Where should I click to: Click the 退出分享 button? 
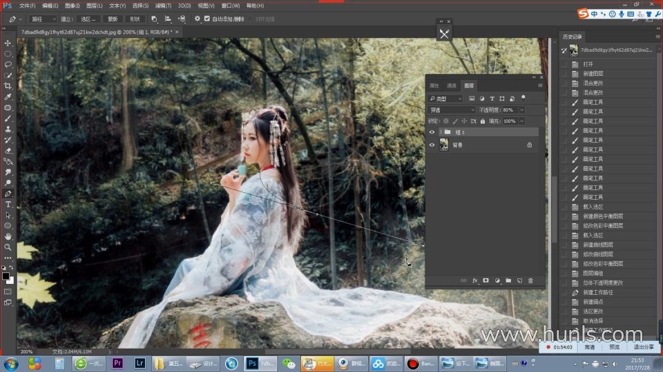[x=644, y=347]
